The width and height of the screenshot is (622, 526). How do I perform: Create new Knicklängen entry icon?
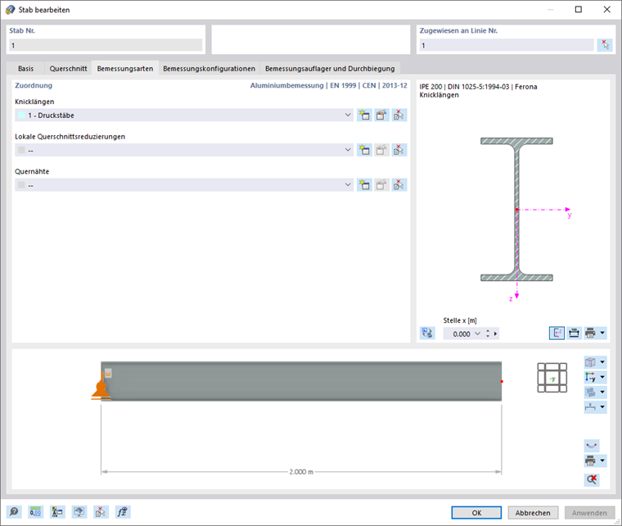(364, 116)
